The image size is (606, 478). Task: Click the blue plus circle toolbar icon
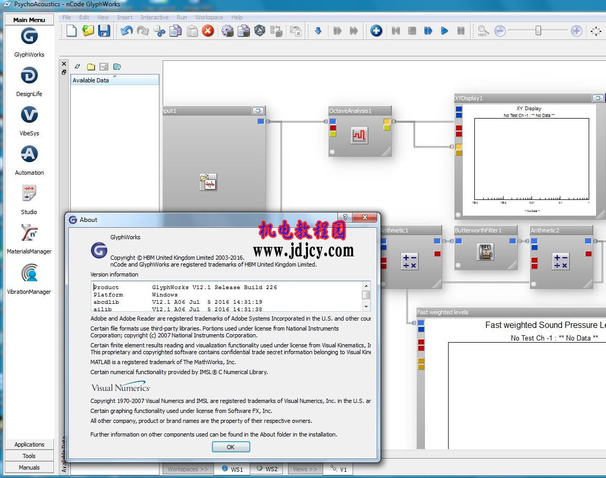pyautogui.click(x=376, y=31)
